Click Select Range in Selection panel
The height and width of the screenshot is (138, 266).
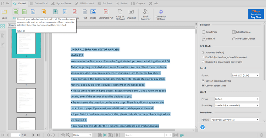pos(241,32)
